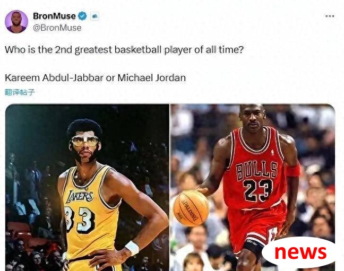Click the white wristband on the Lakers player
The height and width of the screenshot is (271, 344).
[132, 248]
